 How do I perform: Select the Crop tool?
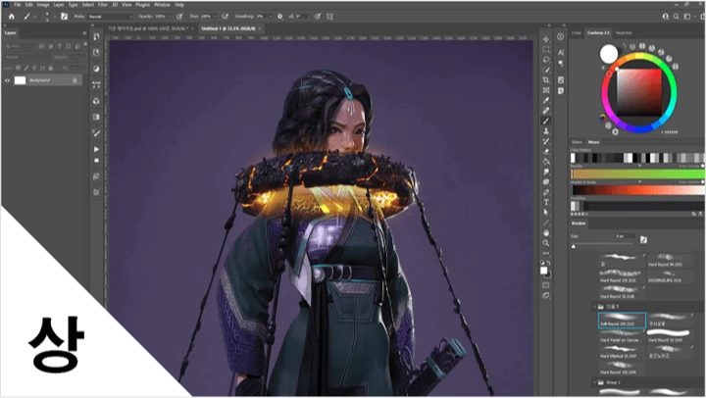tap(546, 80)
